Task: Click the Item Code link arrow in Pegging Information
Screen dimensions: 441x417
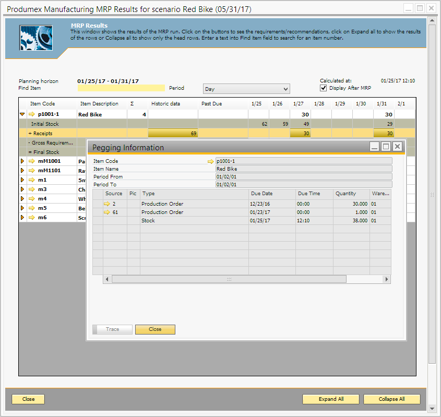Action: coord(211,161)
